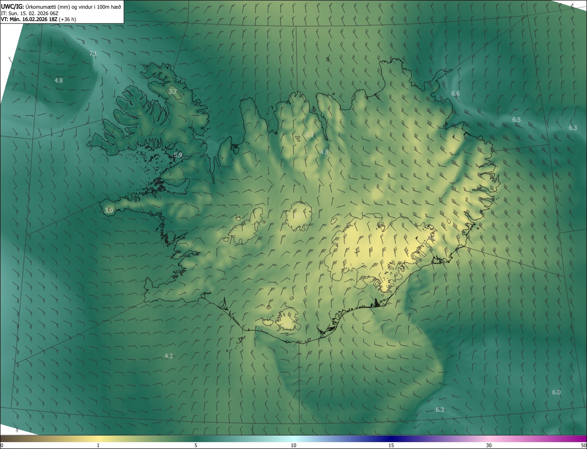This screenshot has height=449, width=587.
Task: Select the valid time line "VT: Mán. 16.02.2026 18Z (+36 h)"
Action: (39, 19)
